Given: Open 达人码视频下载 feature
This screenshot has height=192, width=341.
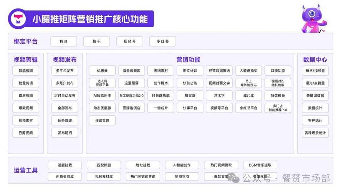Looking at the screenshot, I should 102,83.
